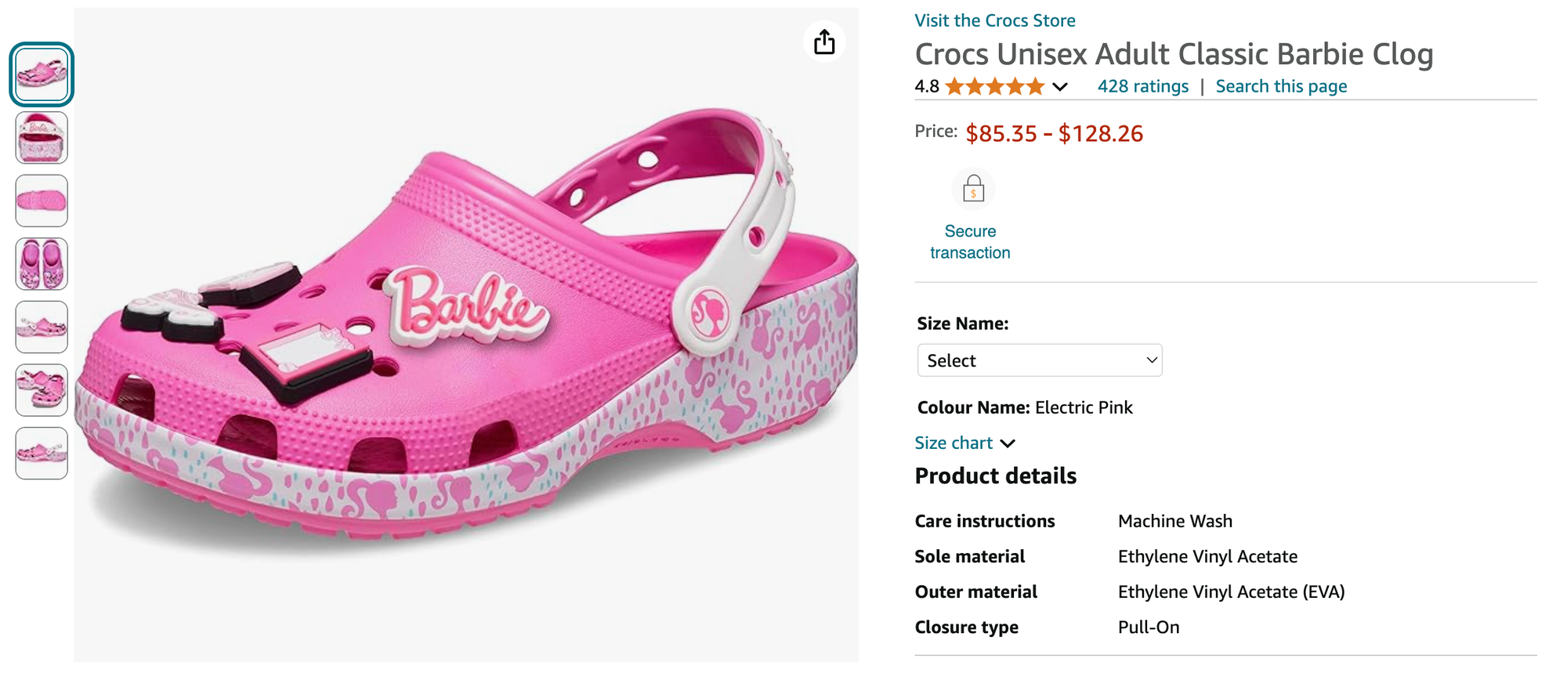Click the share icon on the product image
This screenshot has width=1567, height=673.
pyautogui.click(x=823, y=42)
